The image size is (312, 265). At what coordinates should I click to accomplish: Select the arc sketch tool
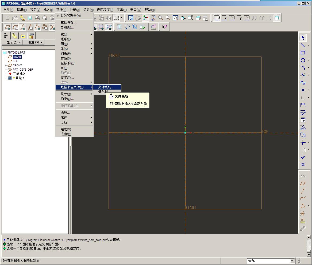[303, 68]
